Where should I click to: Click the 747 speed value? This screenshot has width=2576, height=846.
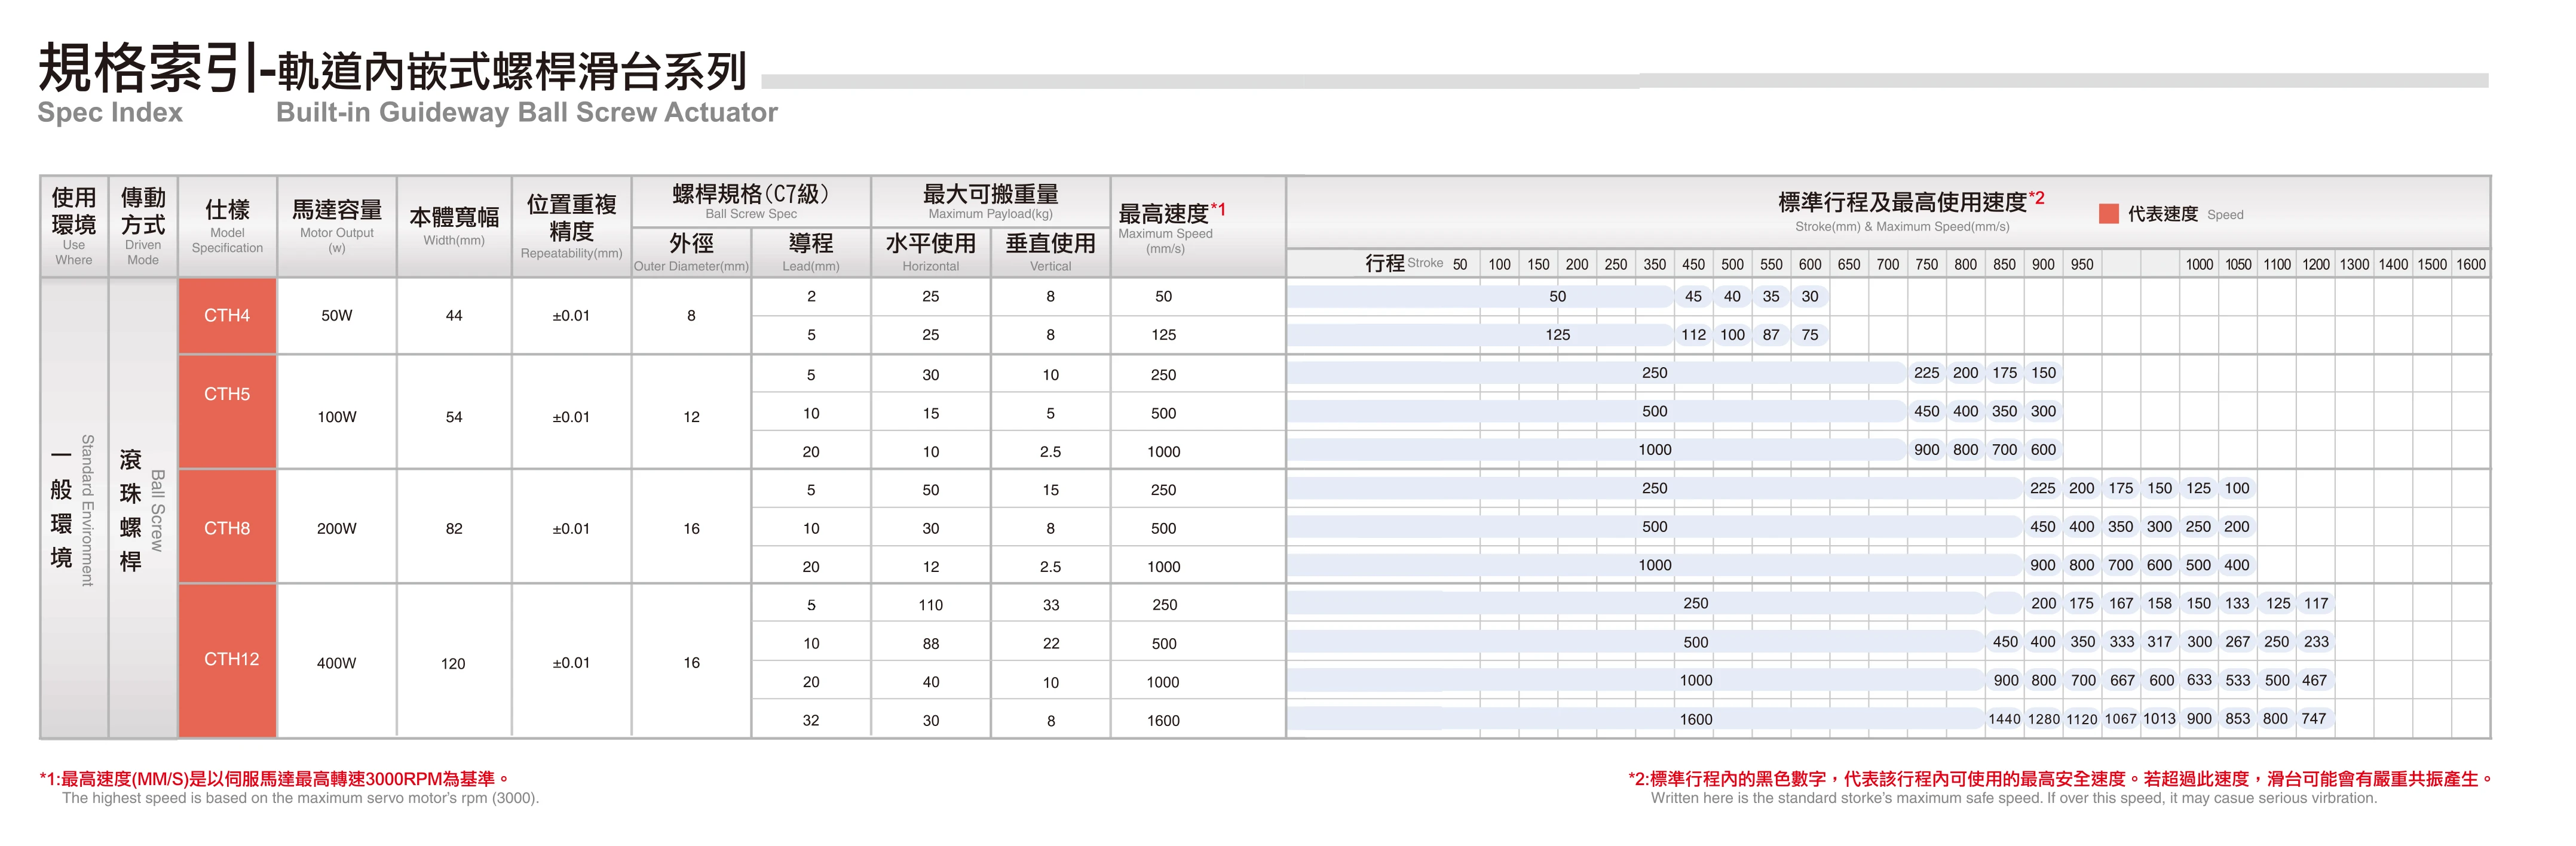pos(2314,719)
